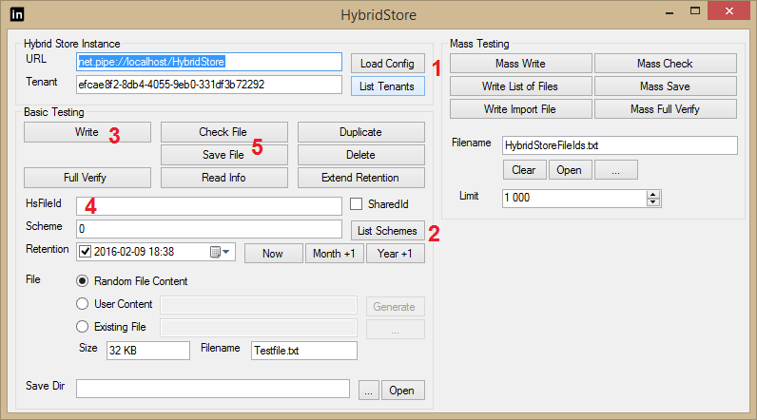Open the Retention date picker calendar dropdown
Image resolution: width=757 pixels, height=420 pixels.
click(220, 252)
